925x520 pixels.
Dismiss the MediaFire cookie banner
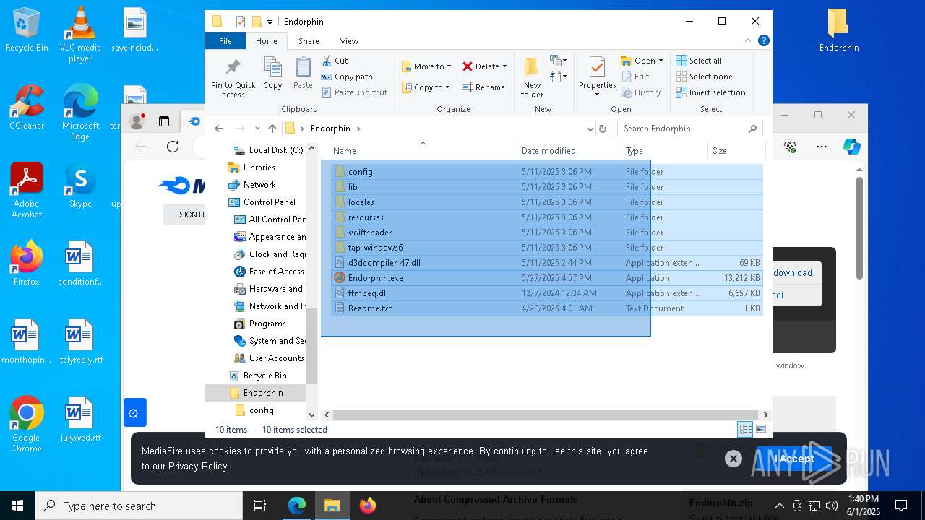(x=733, y=459)
